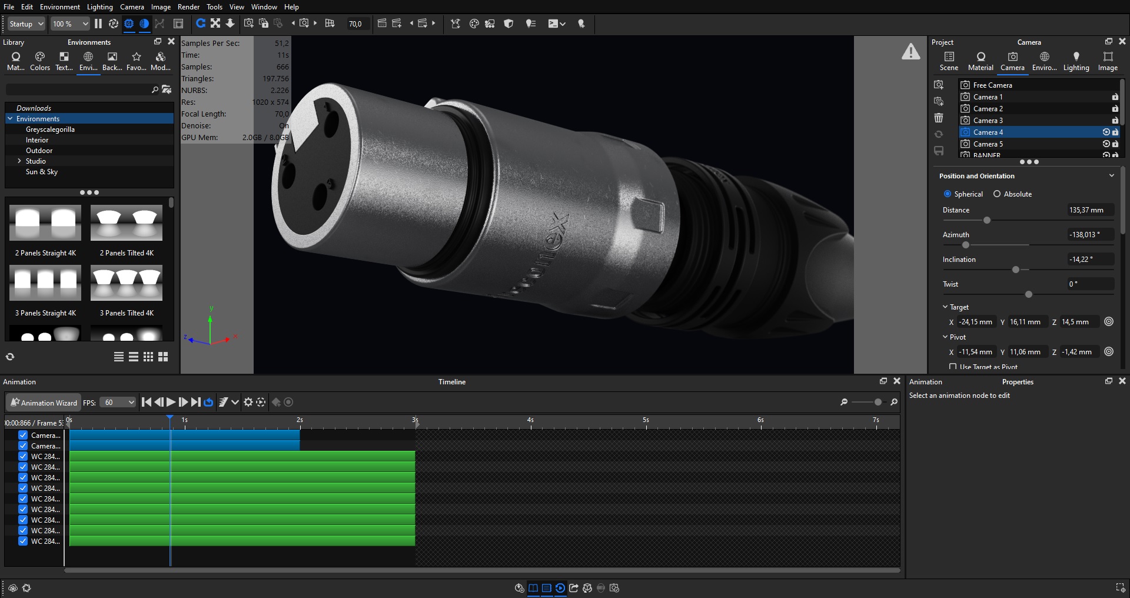
Task: Play the animation in the timeline
Action: 171,402
